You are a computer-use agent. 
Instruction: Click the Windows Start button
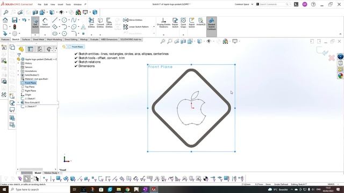coord(4,189)
